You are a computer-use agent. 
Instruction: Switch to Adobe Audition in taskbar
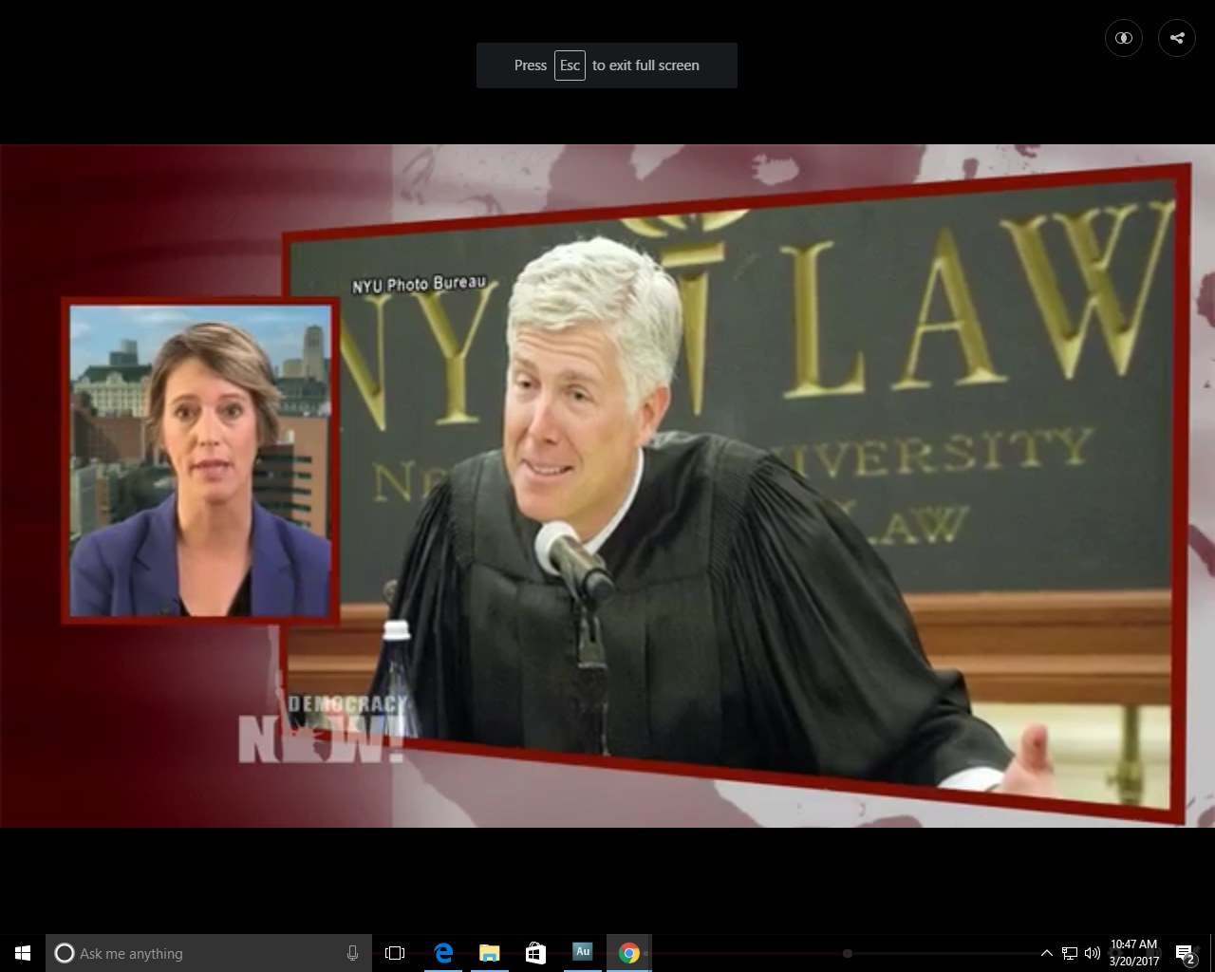coord(582,952)
